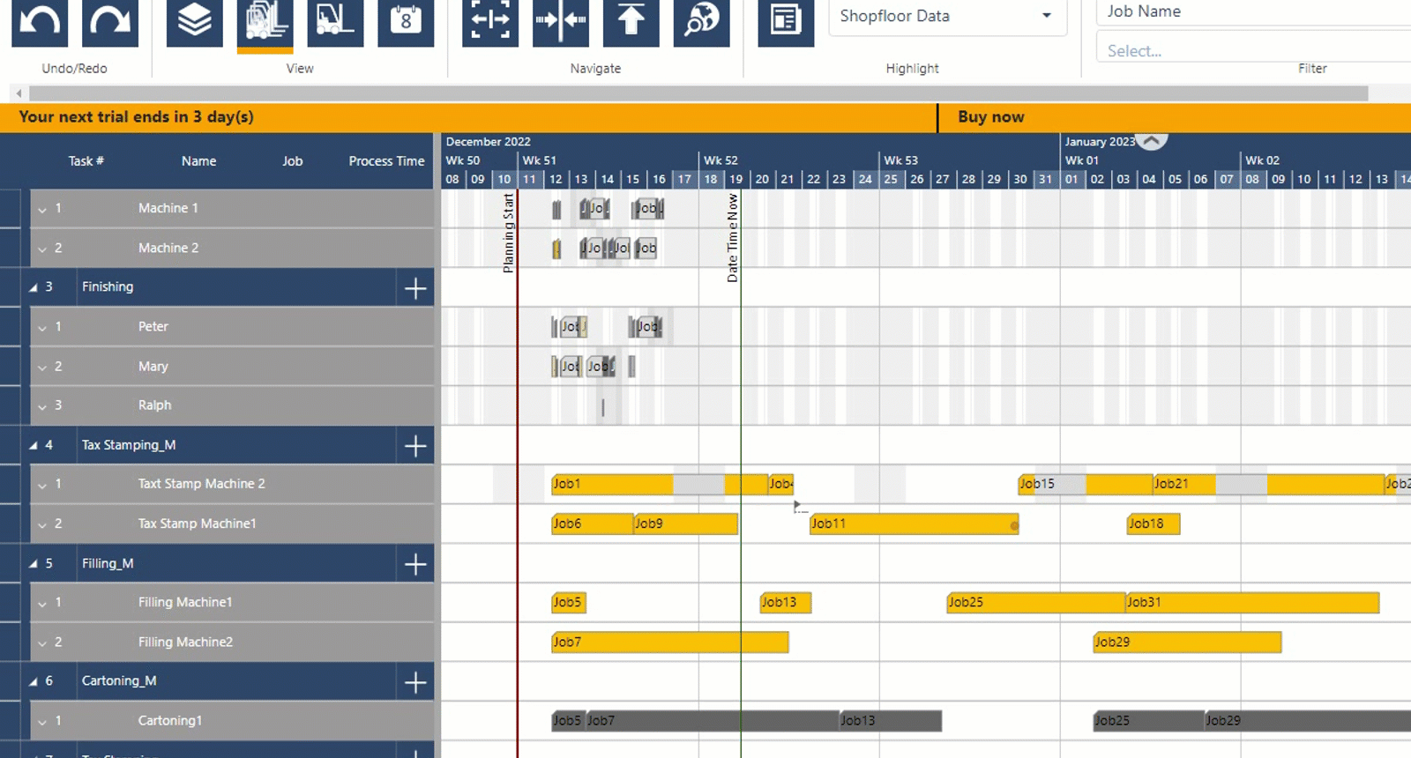Click the Planning Start timeline marker
This screenshot has width=1411, height=758.
[509, 234]
